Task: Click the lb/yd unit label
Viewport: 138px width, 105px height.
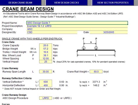Action: 106,72
